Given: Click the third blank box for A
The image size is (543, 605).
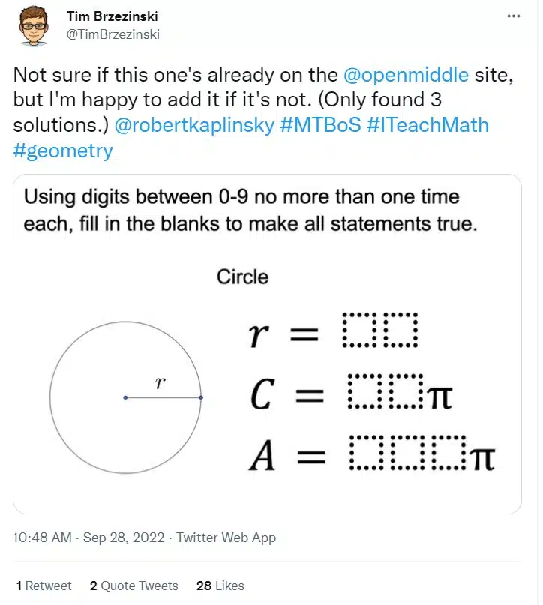Looking at the screenshot, I should pos(448,452).
